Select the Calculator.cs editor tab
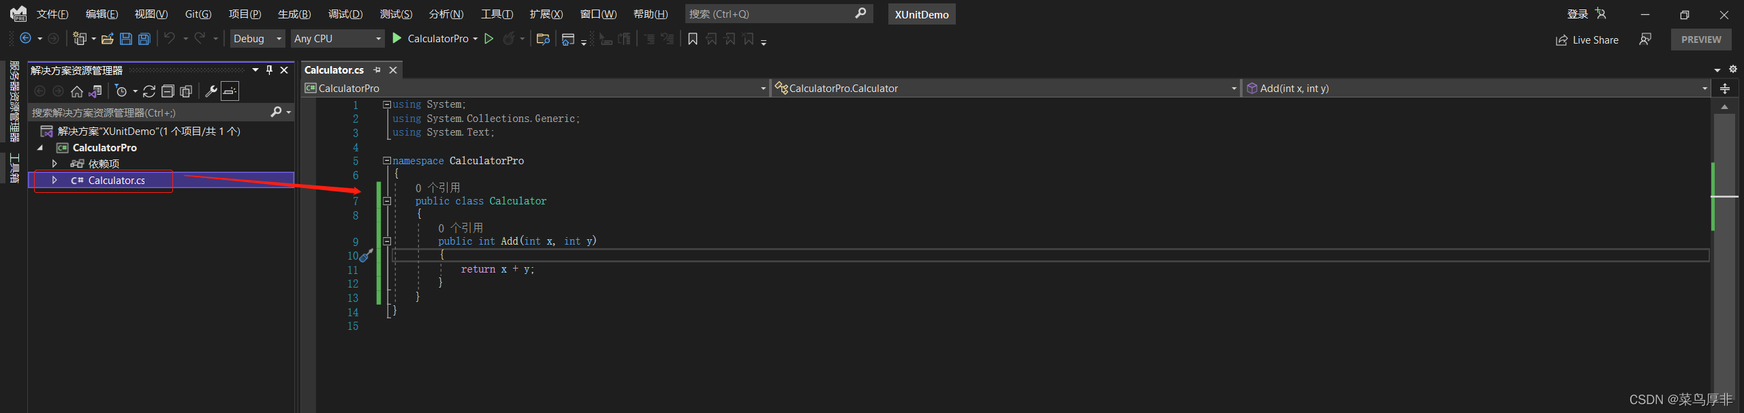The width and height of the screenshot is (1744, 413). tap(334, 70)
